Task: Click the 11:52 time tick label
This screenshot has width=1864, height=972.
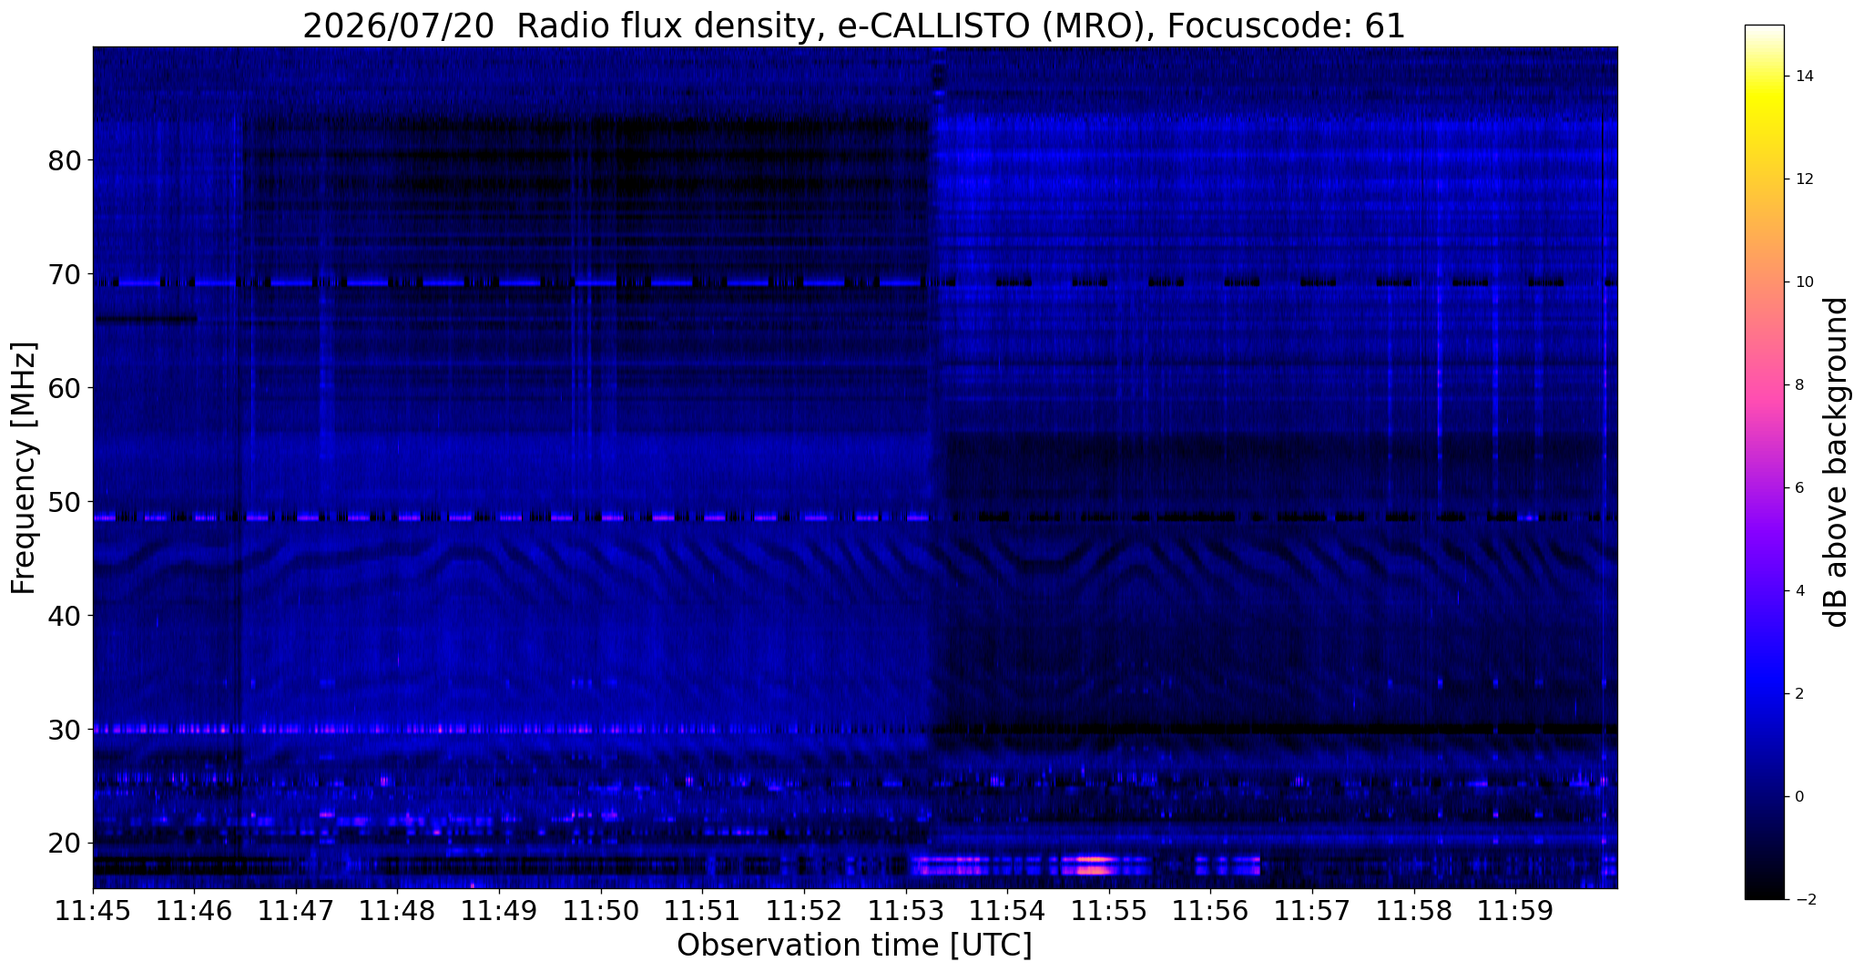Action: coord(804,912)
